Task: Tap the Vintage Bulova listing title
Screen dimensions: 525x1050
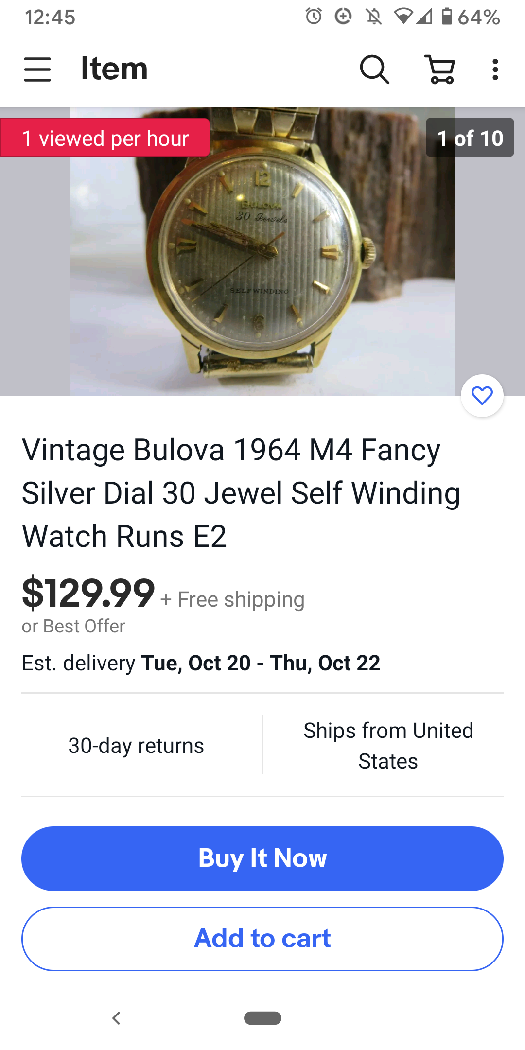Action: pos(241,493)
